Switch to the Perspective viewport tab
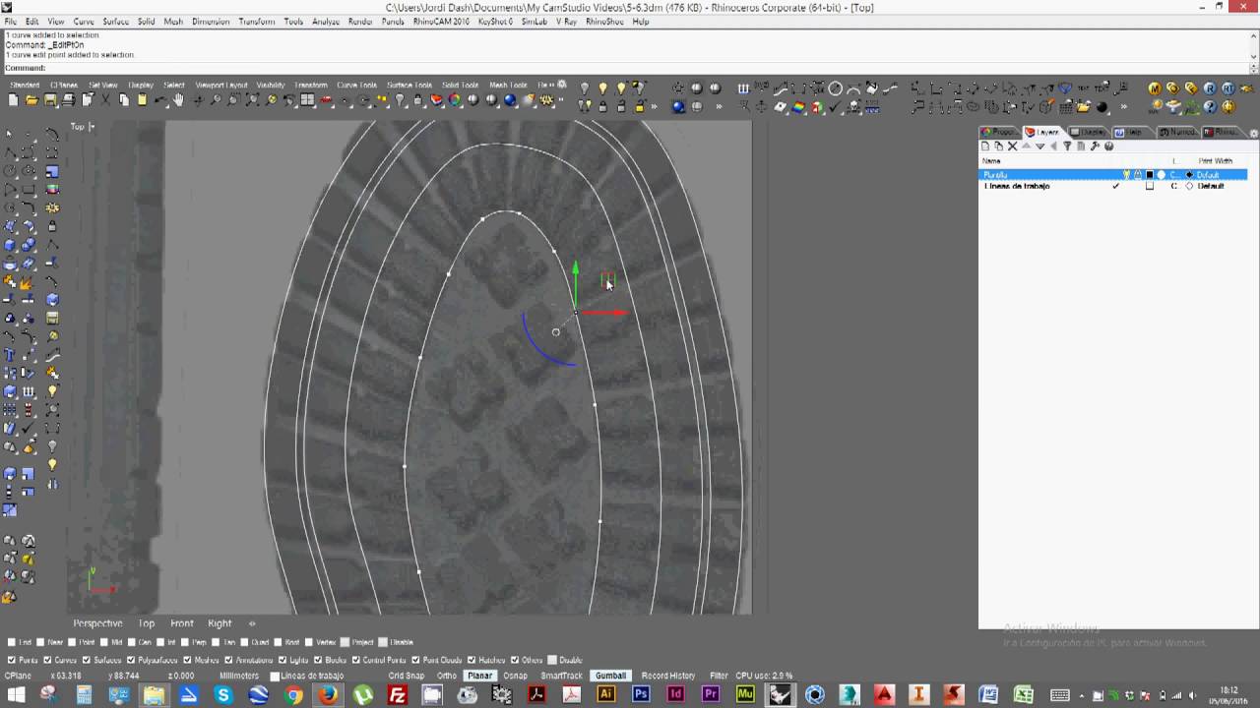Viewport: 1260px width, 708px height. 97,623
